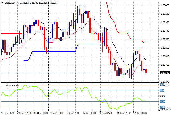Click the CCI 0.00 level label
Screen dimensions: 171x116
(162, 96)
